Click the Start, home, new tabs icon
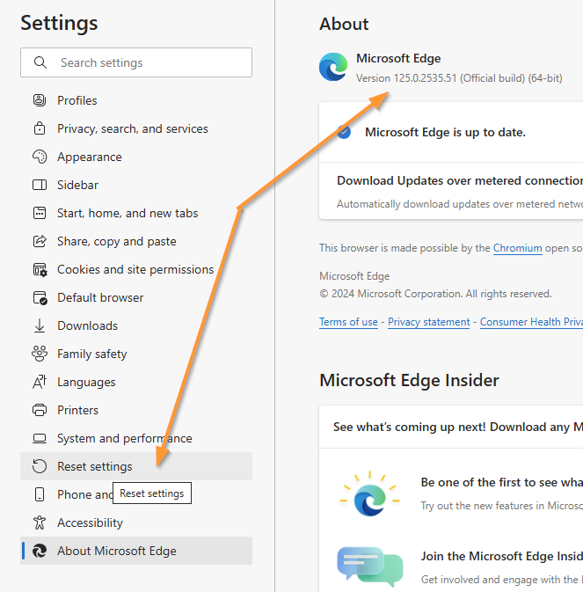Viewport: 583px width, 592px height. [x=40, y=213]
